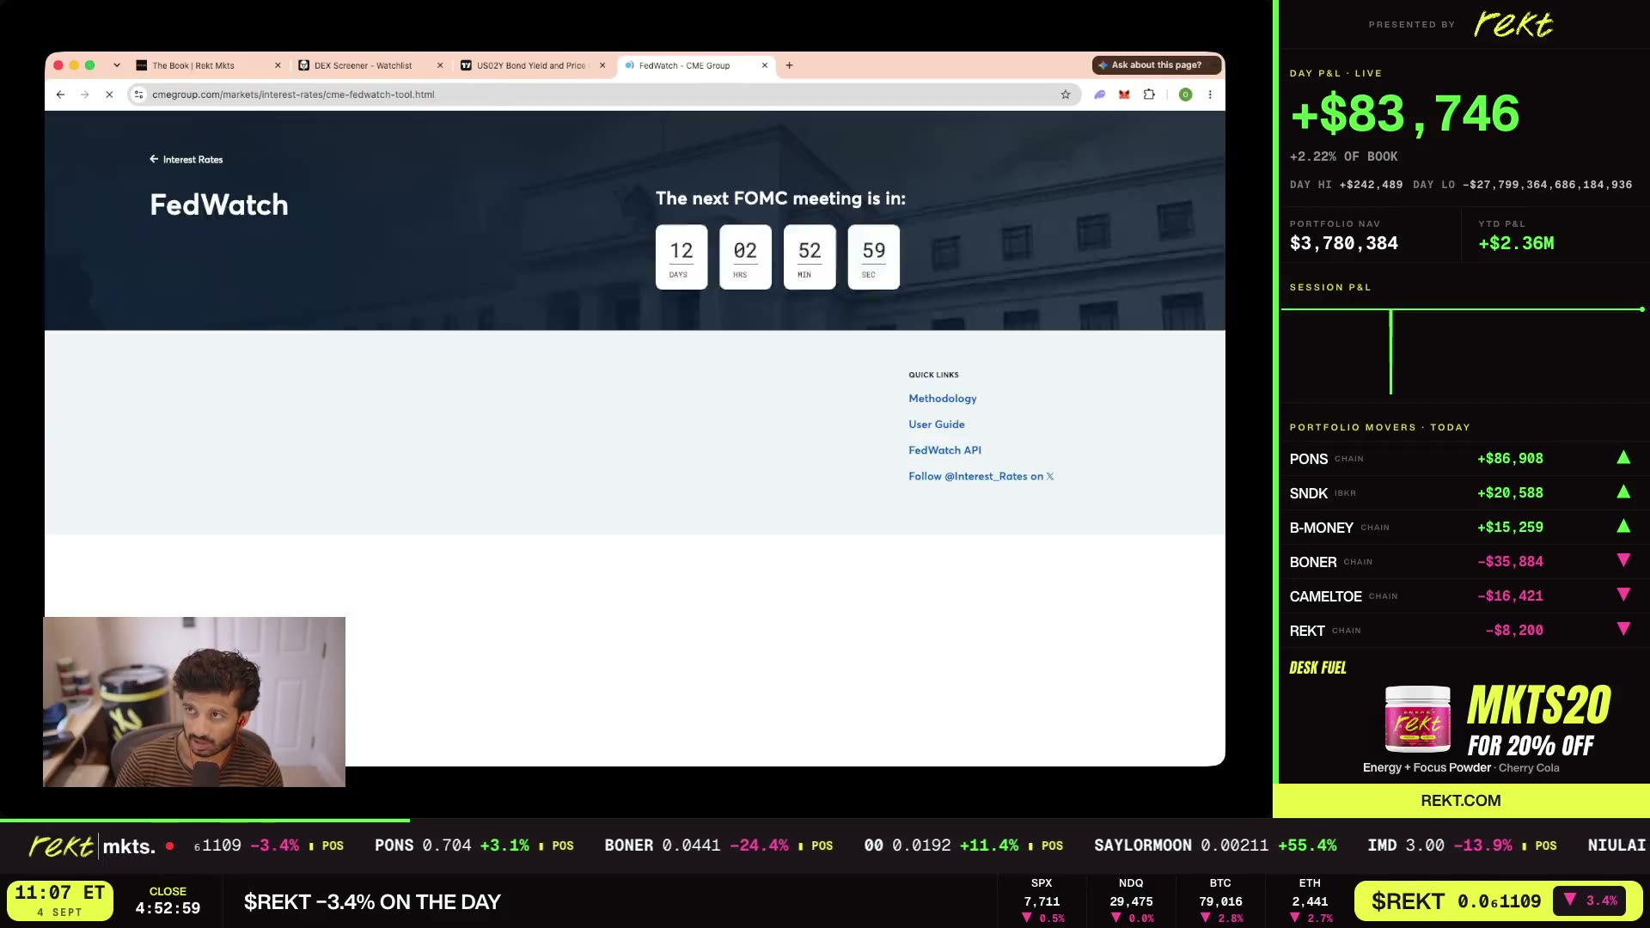The height and width of the screenshot is (928, 1650).
Task: Click the REKT.COM banner
Action: (x=1461, y=801)
